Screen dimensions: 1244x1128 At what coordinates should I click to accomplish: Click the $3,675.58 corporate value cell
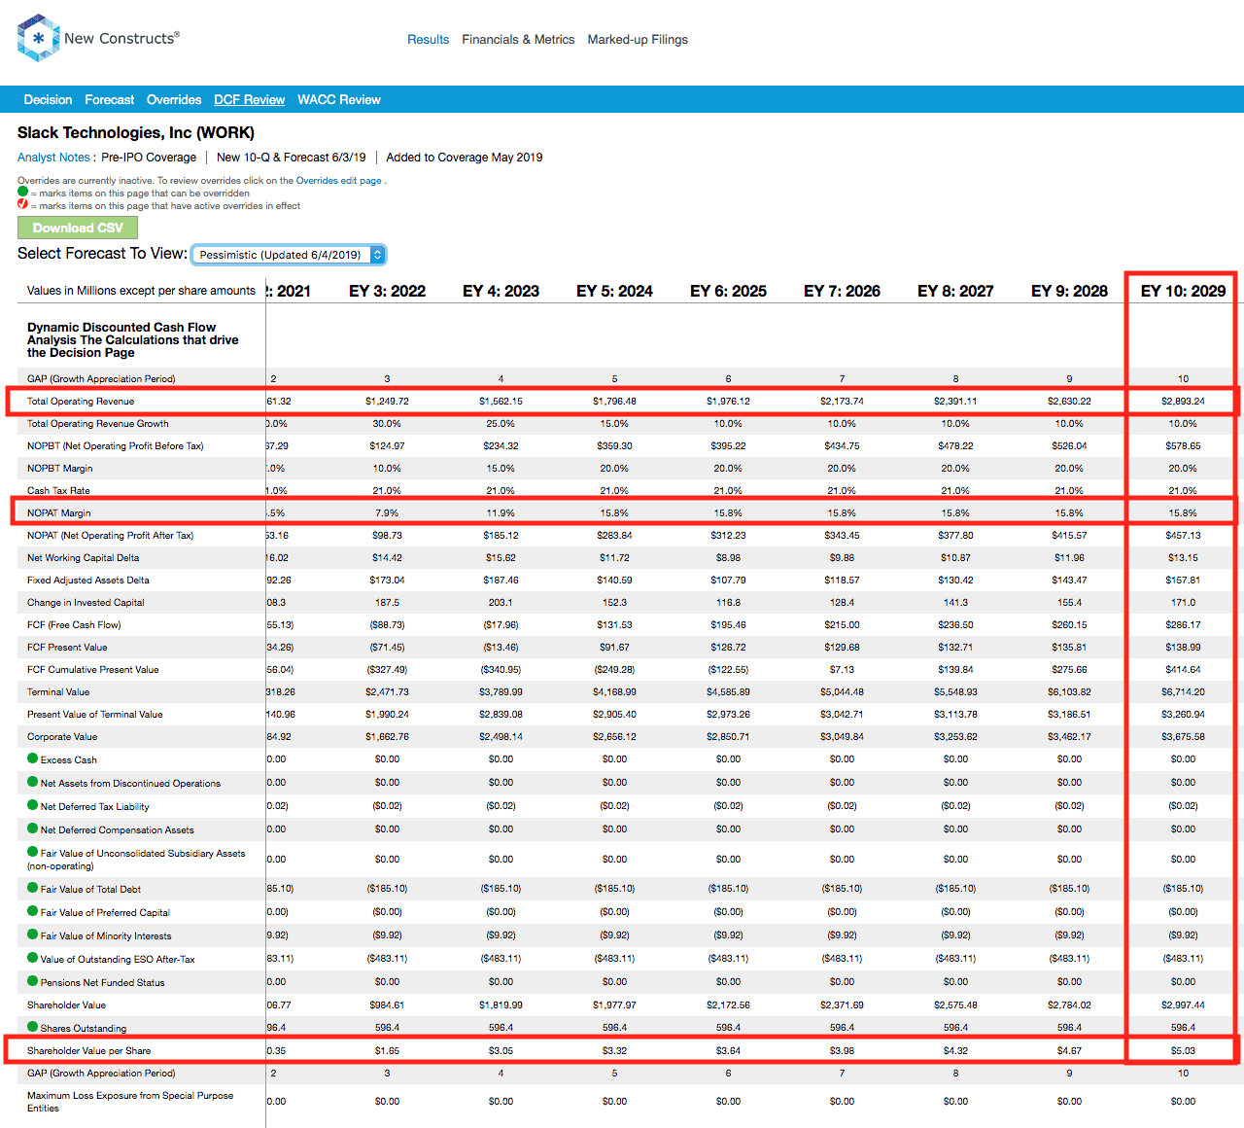click(x=1183, y=737)
